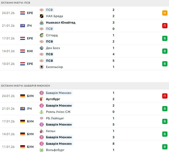Image resolution: width=169 pixels, height=152 pixels.
Task: Open the Ньюкасл Юнайтед team link
Action: pos(61,23)
